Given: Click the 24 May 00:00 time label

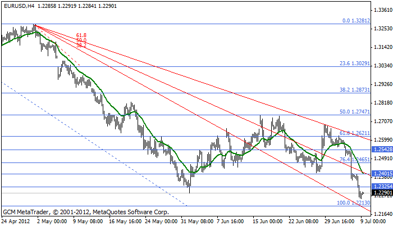Looking at the screenshot, I should click(161, 222).
